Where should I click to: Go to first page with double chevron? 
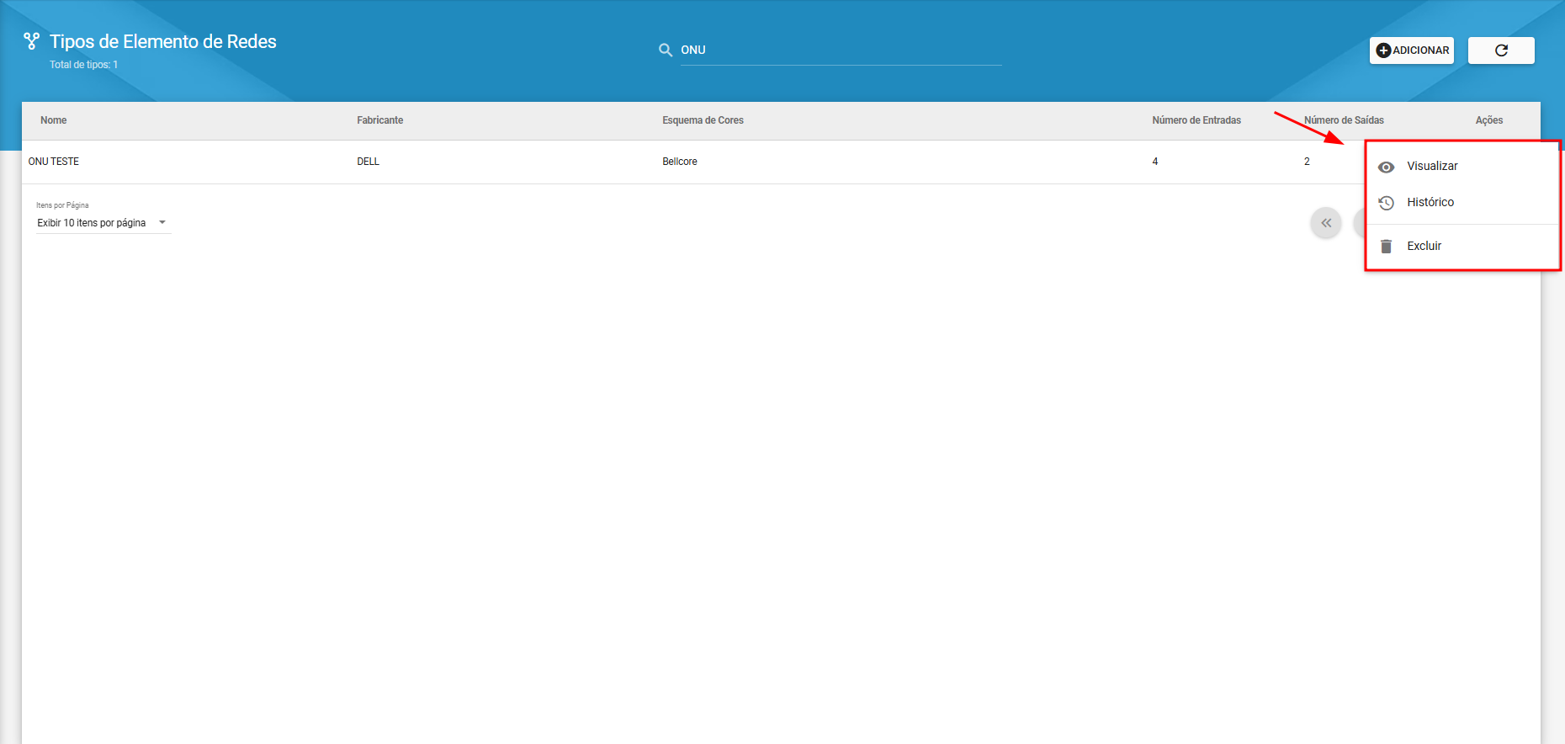[x=1326, y=223]
